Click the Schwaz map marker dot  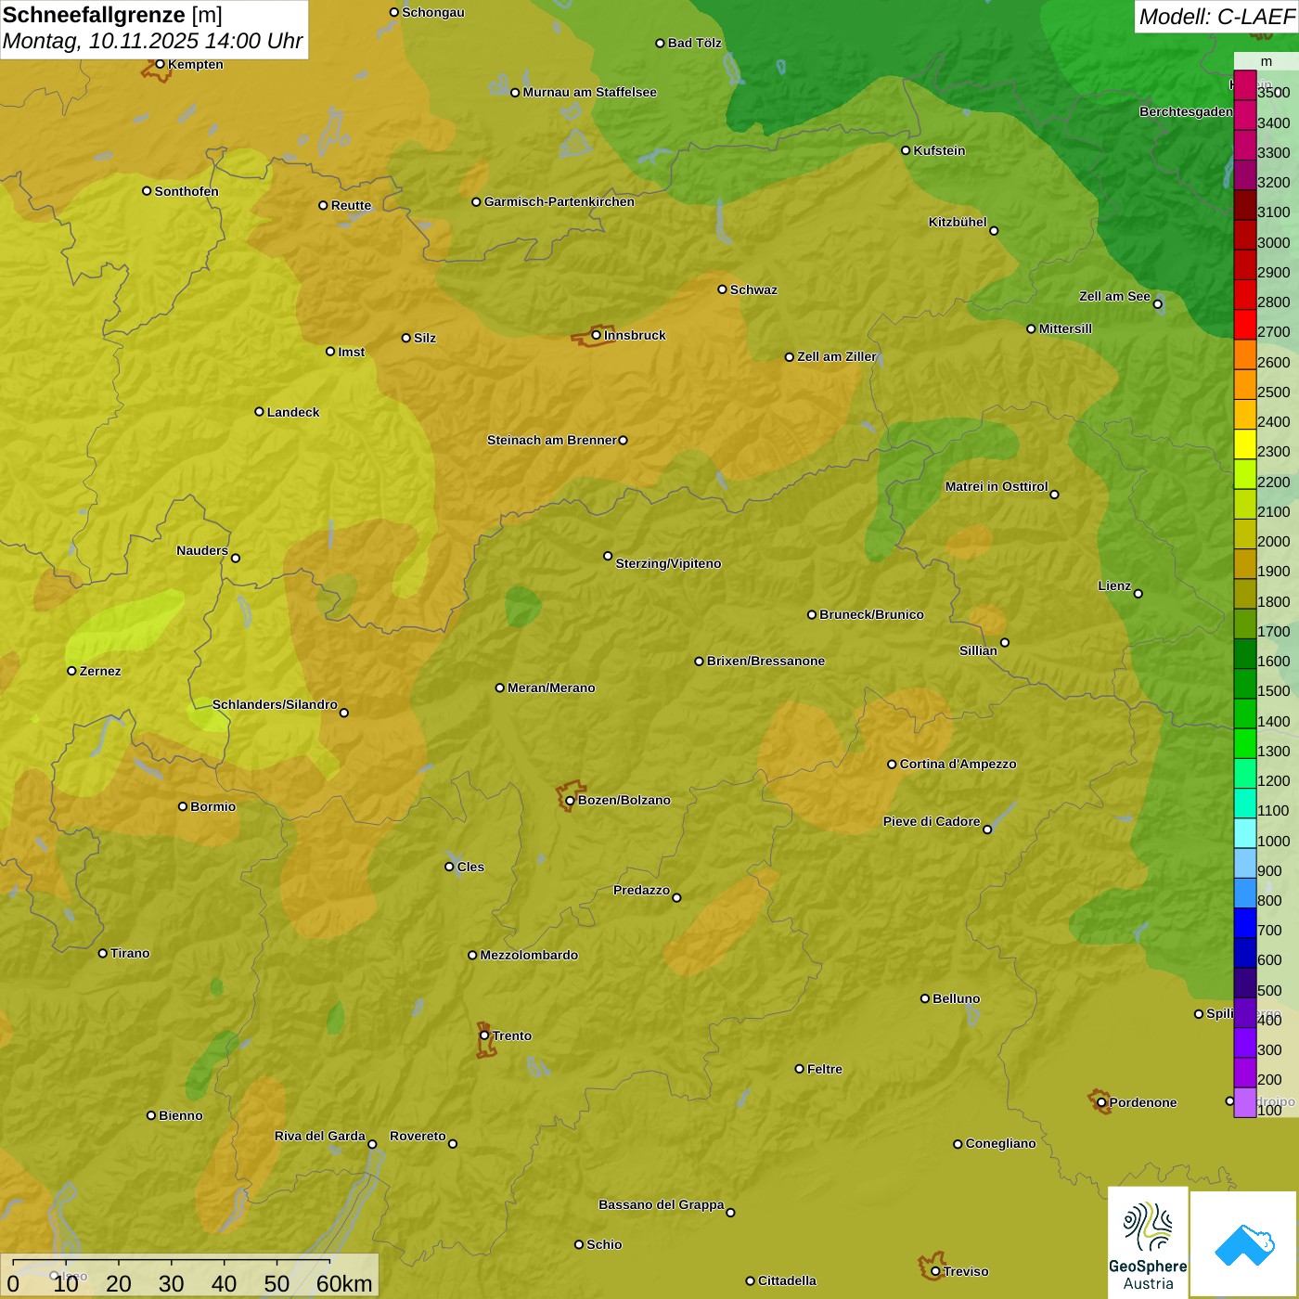[722, 289]
